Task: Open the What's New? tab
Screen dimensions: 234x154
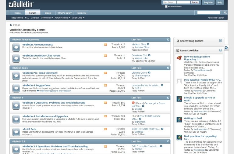Action: (64, 13)
